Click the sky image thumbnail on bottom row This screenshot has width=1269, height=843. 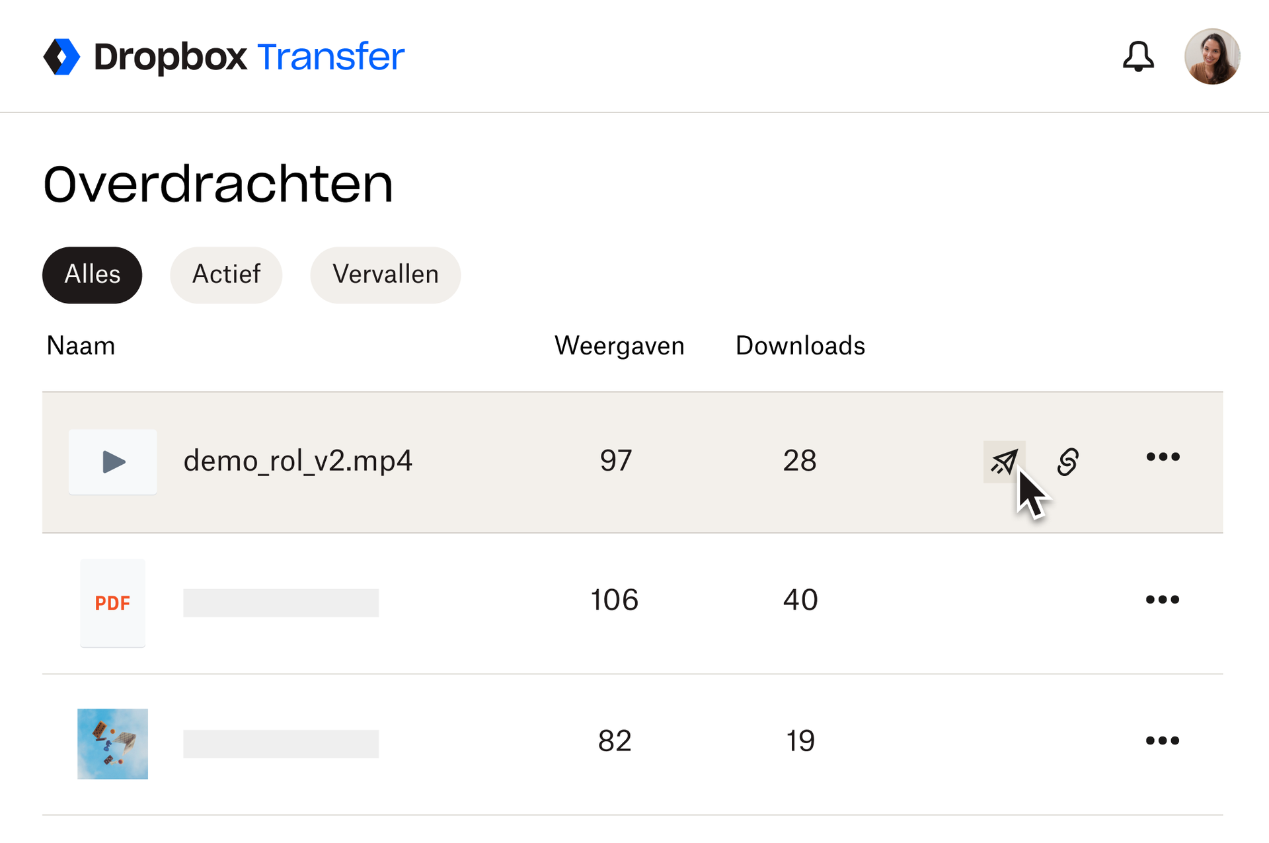click(112, 743)
